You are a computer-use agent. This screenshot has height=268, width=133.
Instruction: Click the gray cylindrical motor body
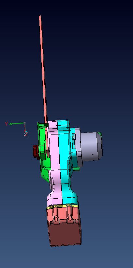[x=90, y=146]
